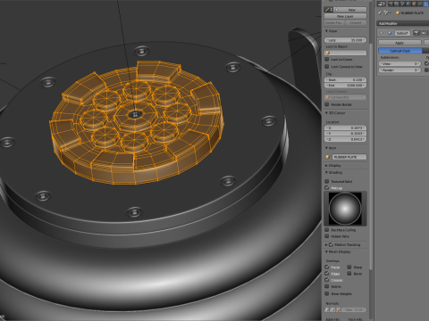Enable Lock Camera to View checkbox
Screen dimensions: 429x321
(327, 66)
